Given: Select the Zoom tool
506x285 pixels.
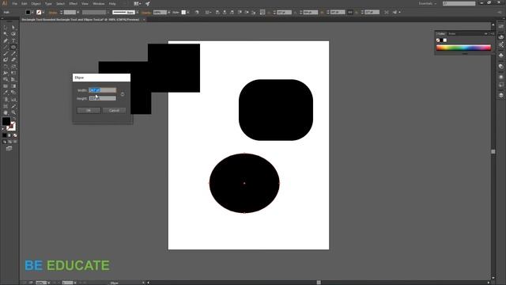Looking at the screenshot, I should coord(13,112).
